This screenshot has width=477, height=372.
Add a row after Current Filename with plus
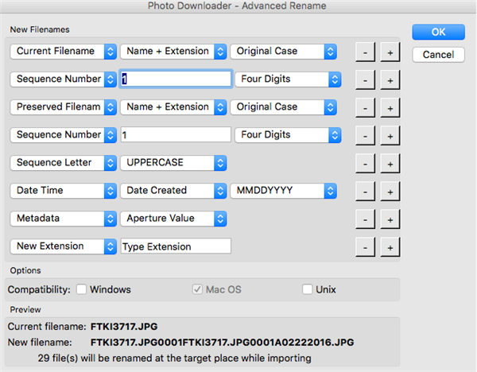pos(390,52)
